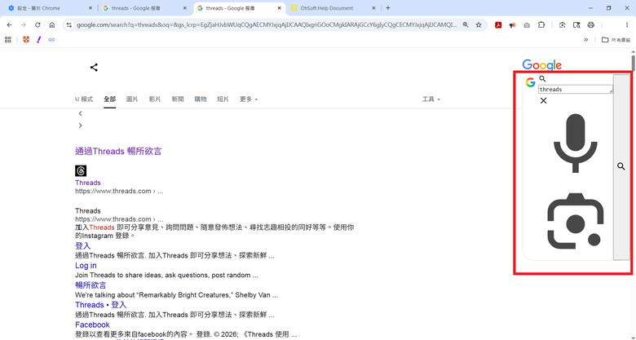Click the Google Lens screen capture icon
This screenshot has height=340, width=636.
click(562, 24)
